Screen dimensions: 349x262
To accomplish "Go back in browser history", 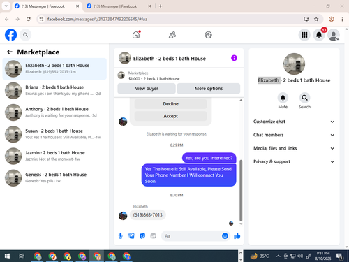I will [7, 19].
